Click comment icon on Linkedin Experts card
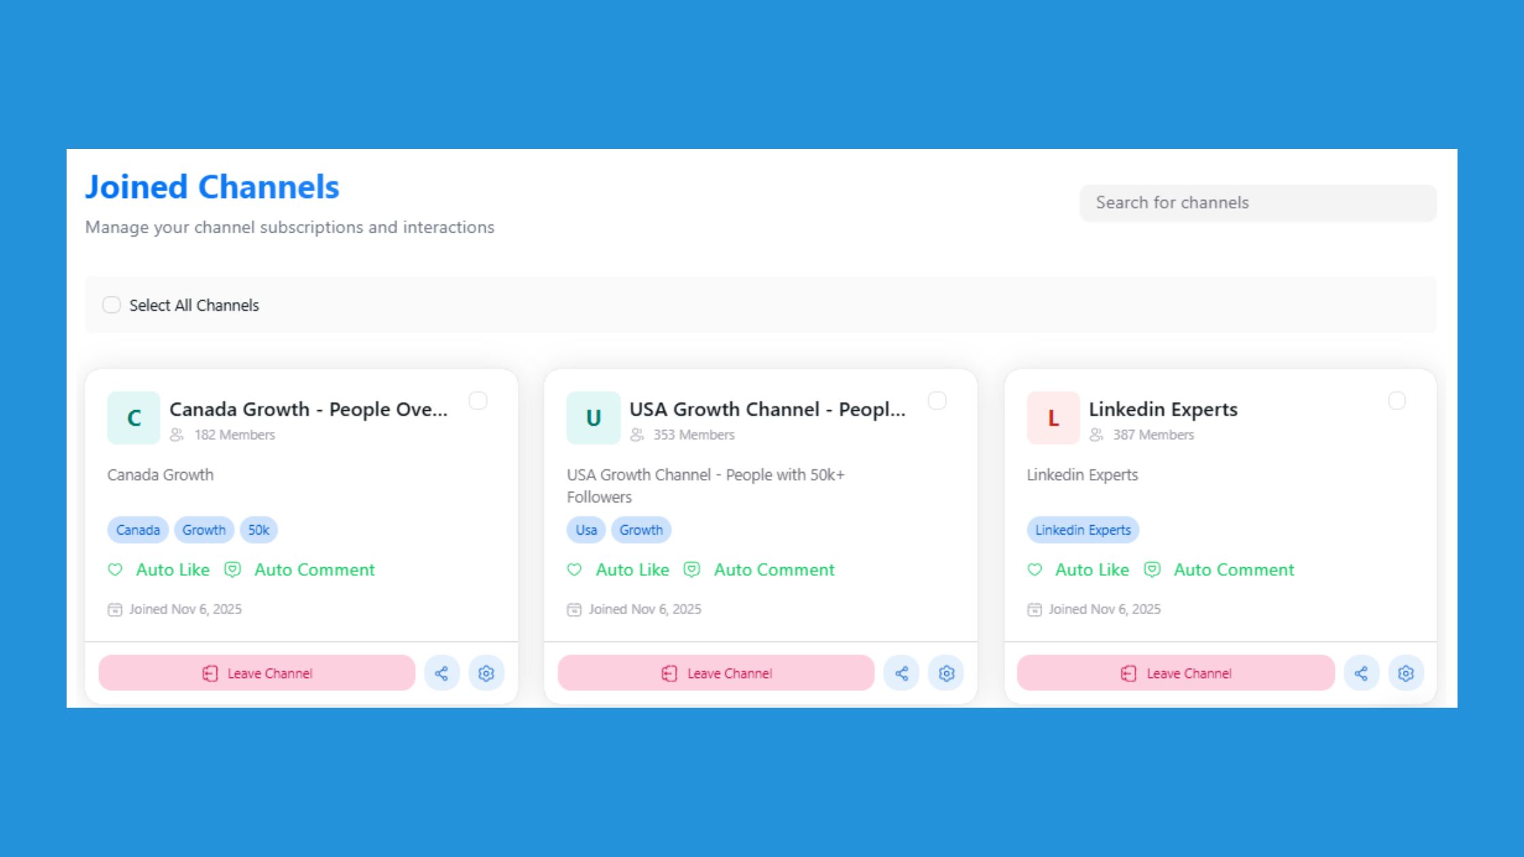 coord(1152,570)
